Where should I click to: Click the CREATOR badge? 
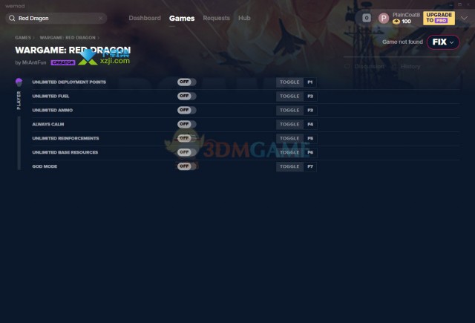[63, 62]
